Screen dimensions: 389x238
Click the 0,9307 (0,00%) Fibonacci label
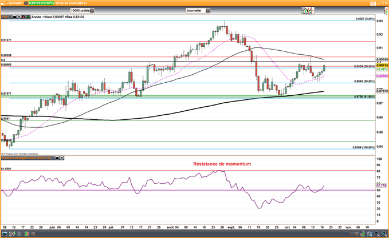(x=366, y=19)
